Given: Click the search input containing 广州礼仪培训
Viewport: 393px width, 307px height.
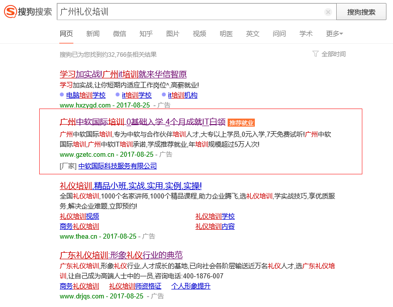Looking at the screenshot, I should pos(191,12).
